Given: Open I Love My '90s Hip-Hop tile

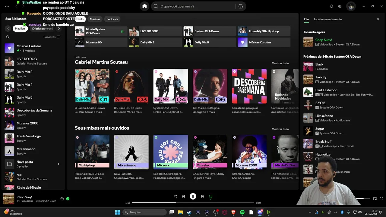Looking at the screenshot, I should pyautogui.click(x=264, y=31).
